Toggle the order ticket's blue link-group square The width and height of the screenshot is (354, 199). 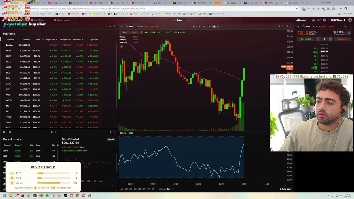(298, 27)
